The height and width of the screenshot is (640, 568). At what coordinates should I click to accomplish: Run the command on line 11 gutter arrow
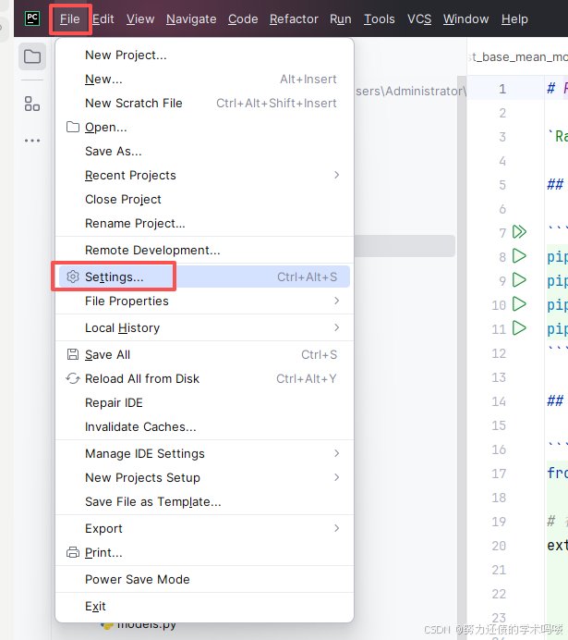519,328
